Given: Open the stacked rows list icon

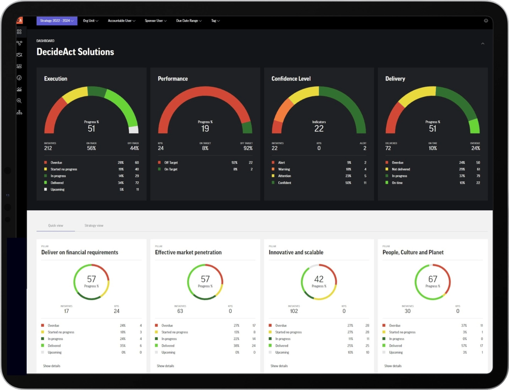Looking at the screenshot, I should click(x=19, y=66).
